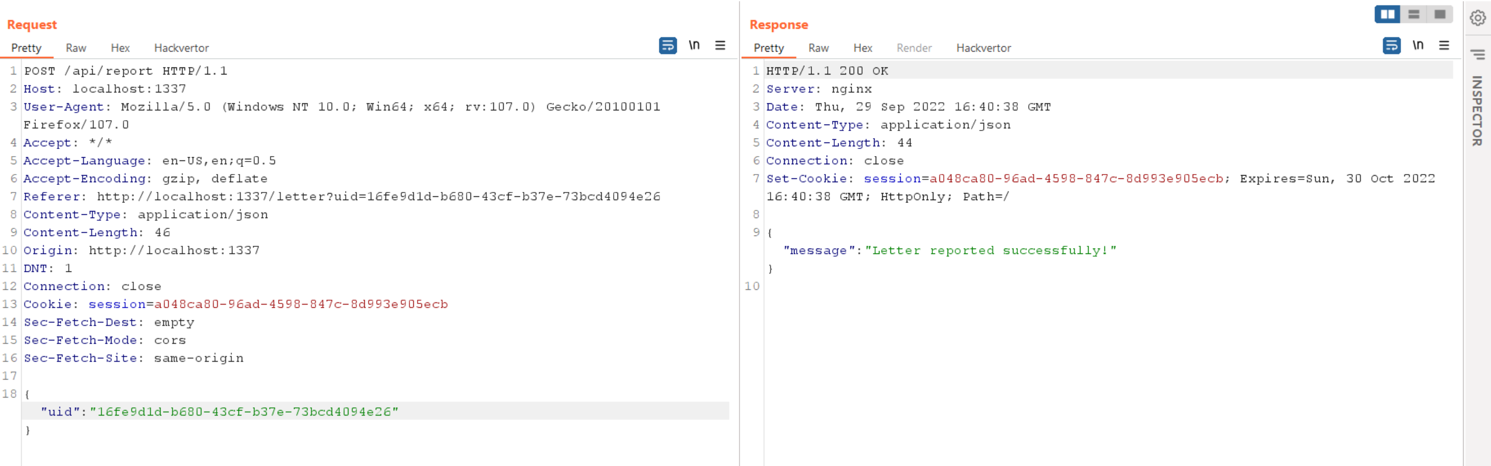Open the Request panel hamburger menu

(720, 45)
